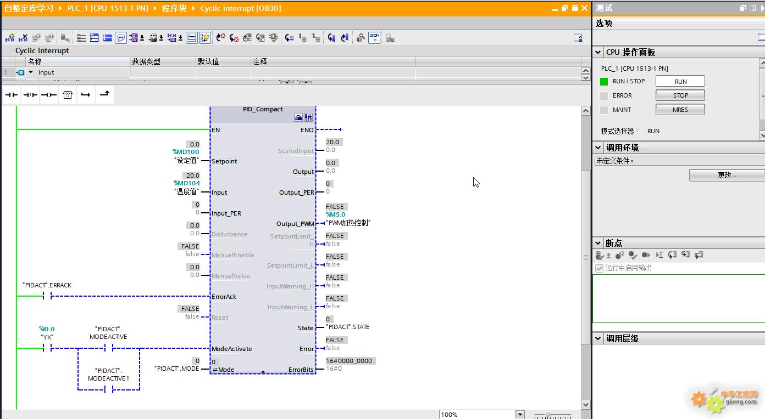Toggle the 运行中启用输出 checkbox
Image resolution: width=765 pixels, height=419 pixels.
(600, 268)
